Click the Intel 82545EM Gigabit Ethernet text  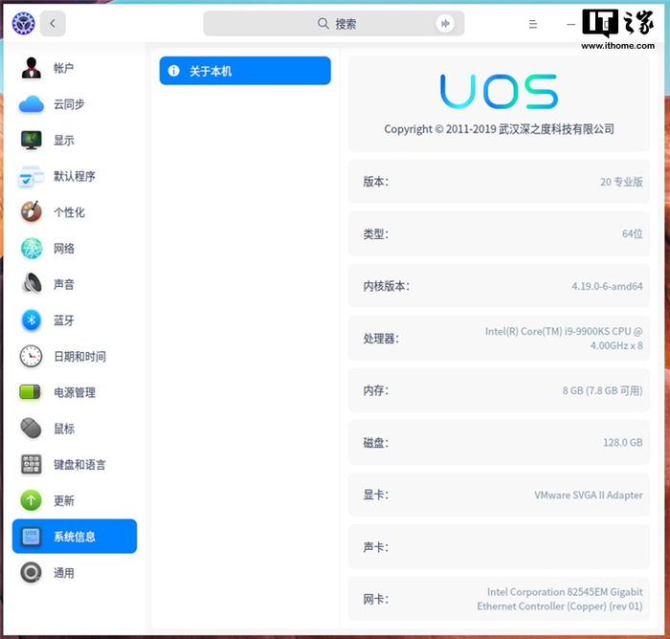pos(560,599)
